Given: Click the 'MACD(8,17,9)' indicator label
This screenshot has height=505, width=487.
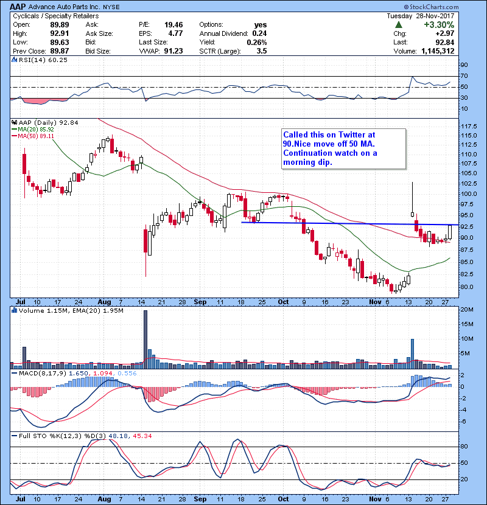Looking at the screenshot, I should click(43, 374).
